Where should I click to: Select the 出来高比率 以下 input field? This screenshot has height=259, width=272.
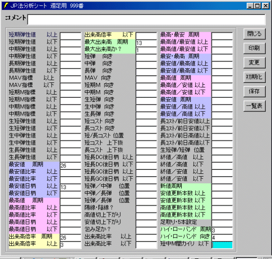pos(146,245)
